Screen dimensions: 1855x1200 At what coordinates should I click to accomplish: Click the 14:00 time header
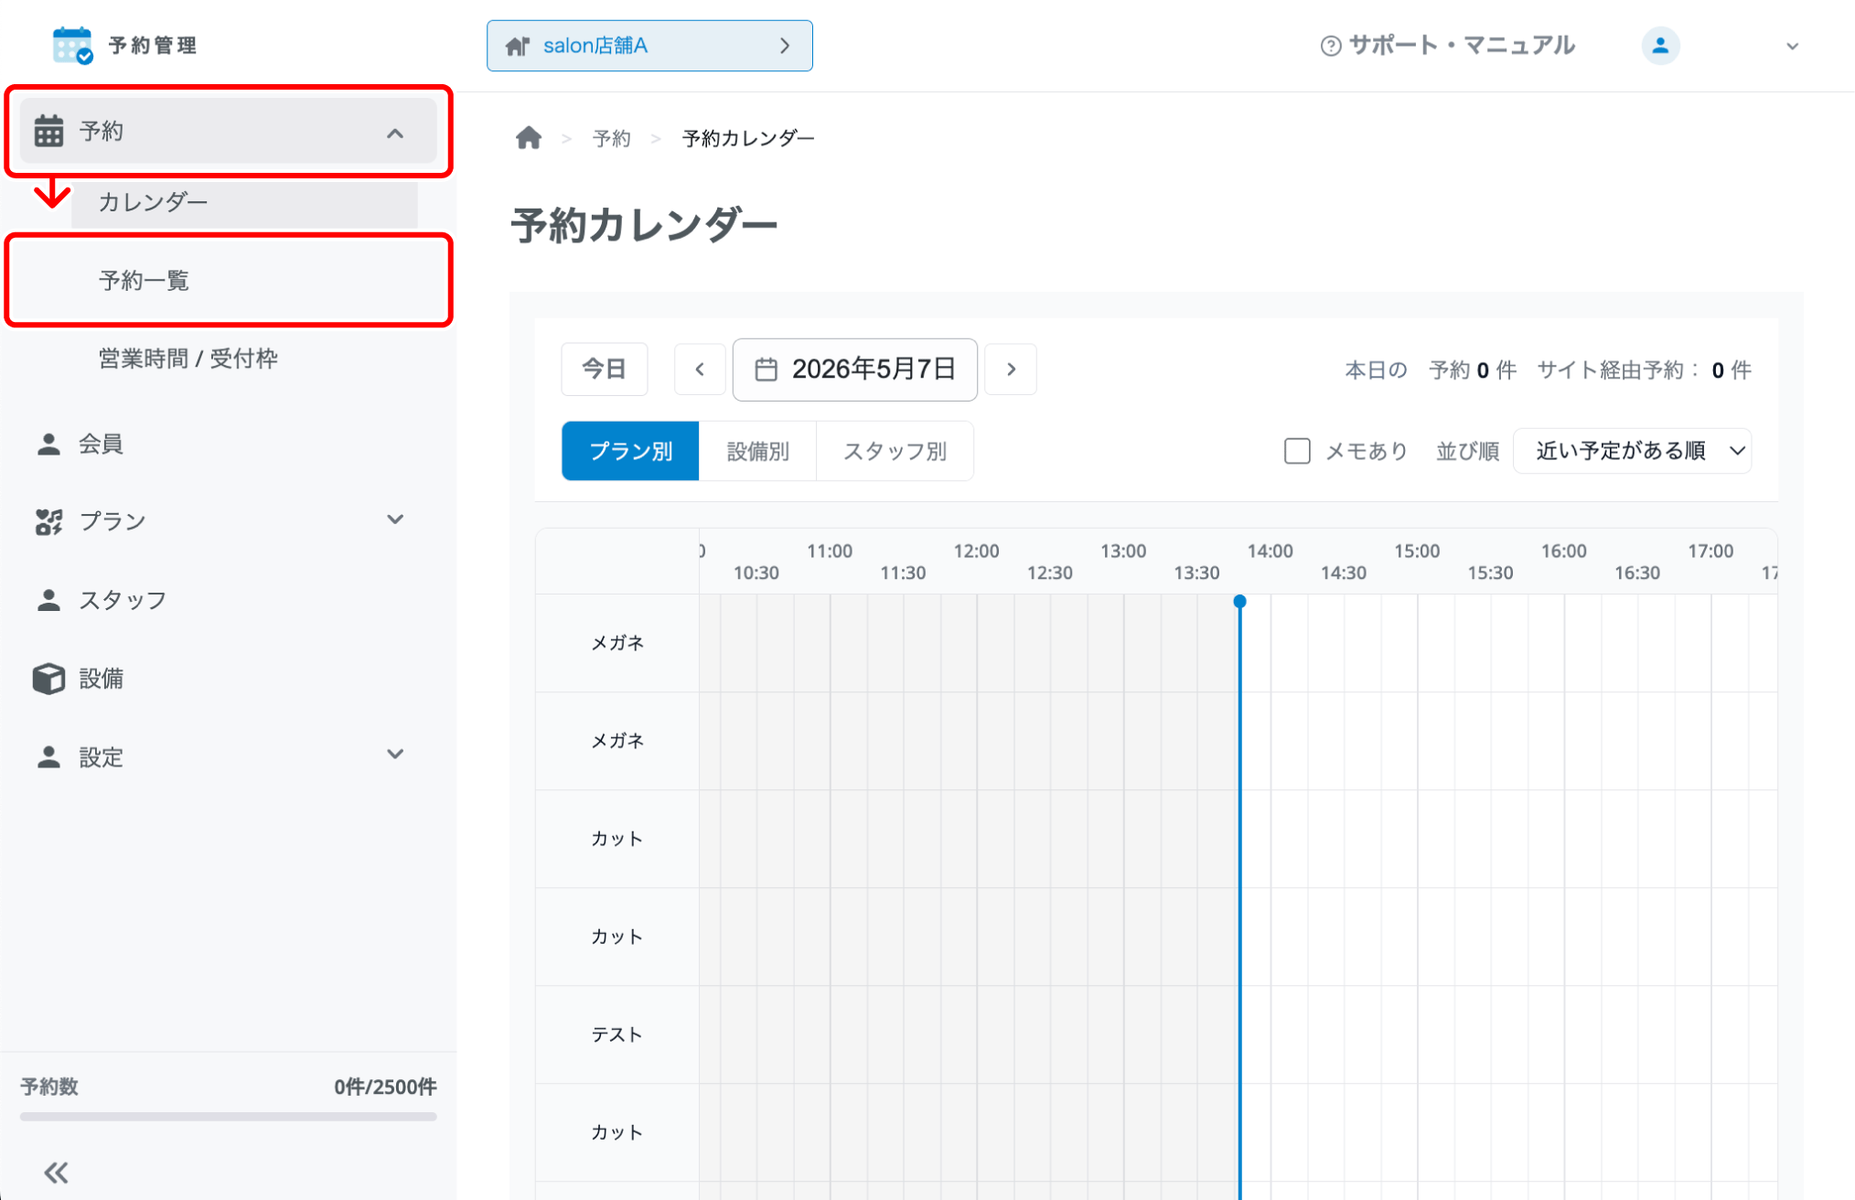tap(1270, 551)
